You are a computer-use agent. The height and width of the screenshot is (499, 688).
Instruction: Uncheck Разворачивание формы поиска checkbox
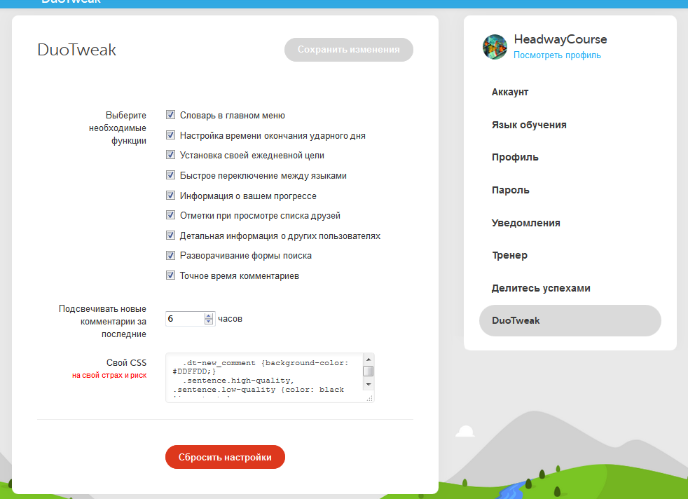coord(171,255)
